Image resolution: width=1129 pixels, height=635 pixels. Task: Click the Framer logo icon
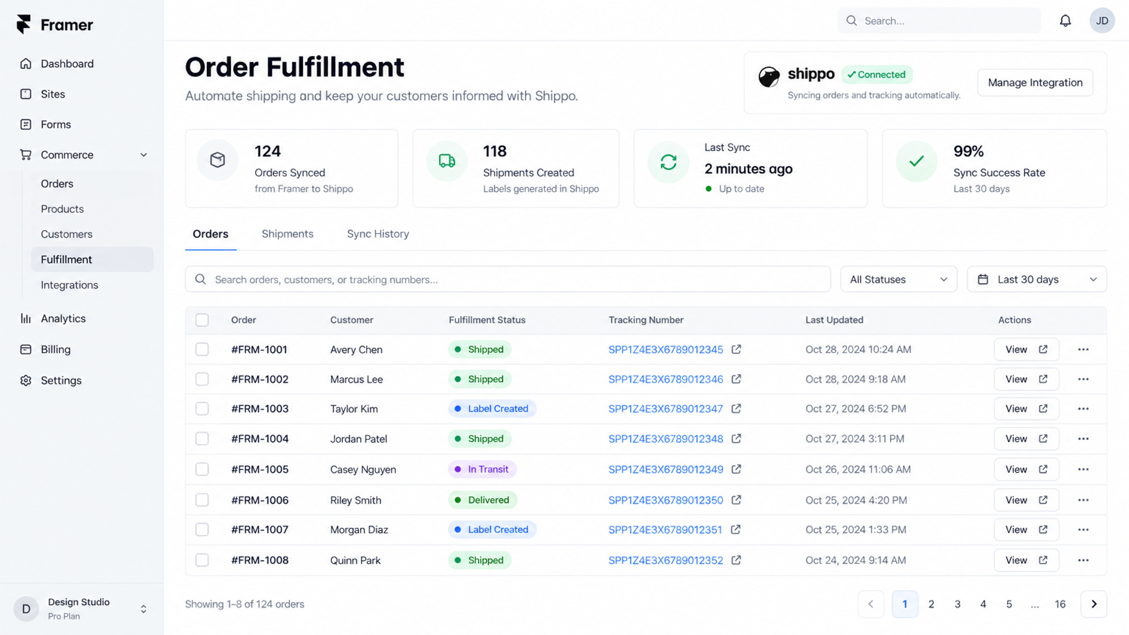point(24,24)
